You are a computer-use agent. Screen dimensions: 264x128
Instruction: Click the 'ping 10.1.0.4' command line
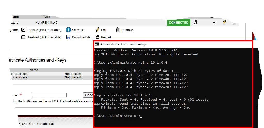(130, 63)
